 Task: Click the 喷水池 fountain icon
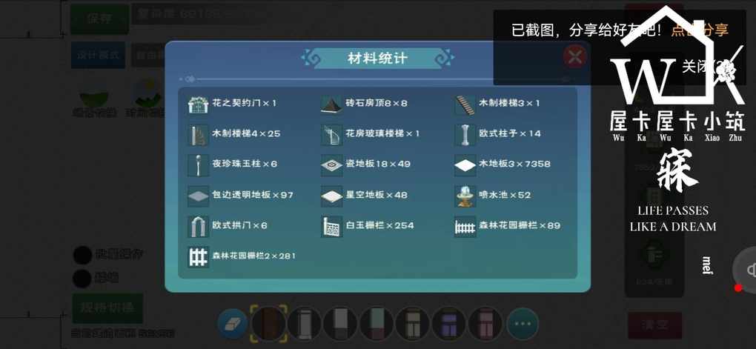pos(465,196)
